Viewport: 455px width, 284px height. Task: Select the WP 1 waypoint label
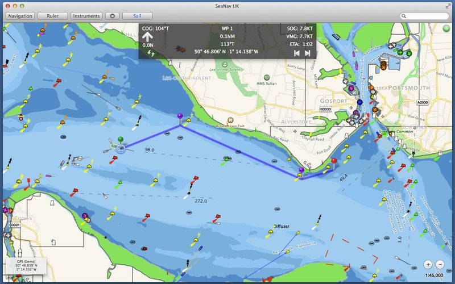[227, 28]
